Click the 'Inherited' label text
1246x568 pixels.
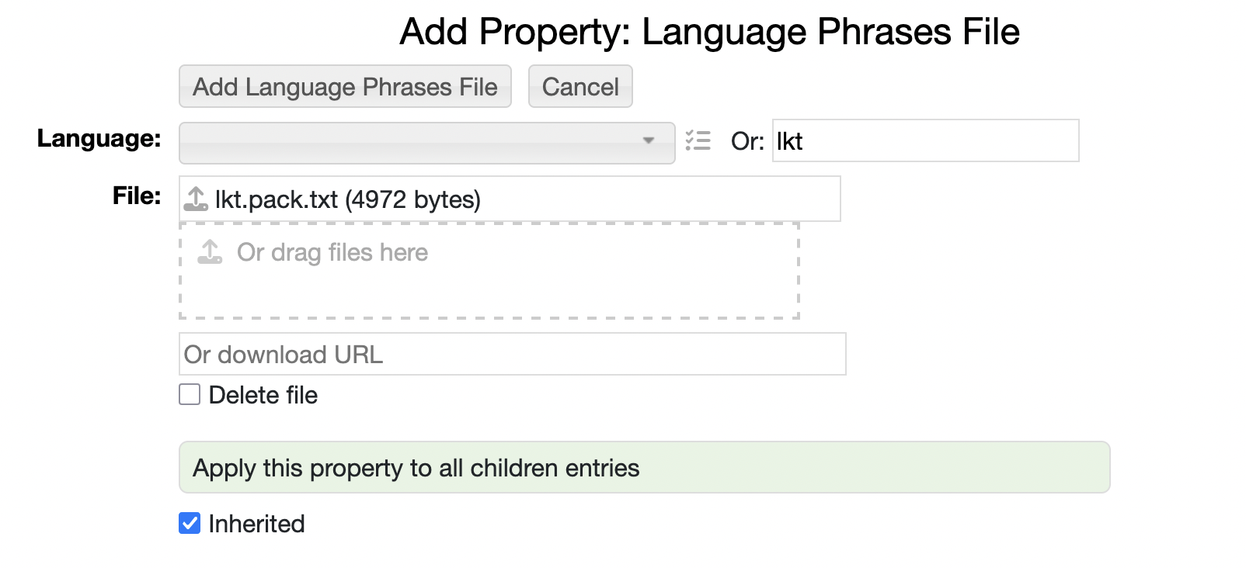[x=256, y=524]
